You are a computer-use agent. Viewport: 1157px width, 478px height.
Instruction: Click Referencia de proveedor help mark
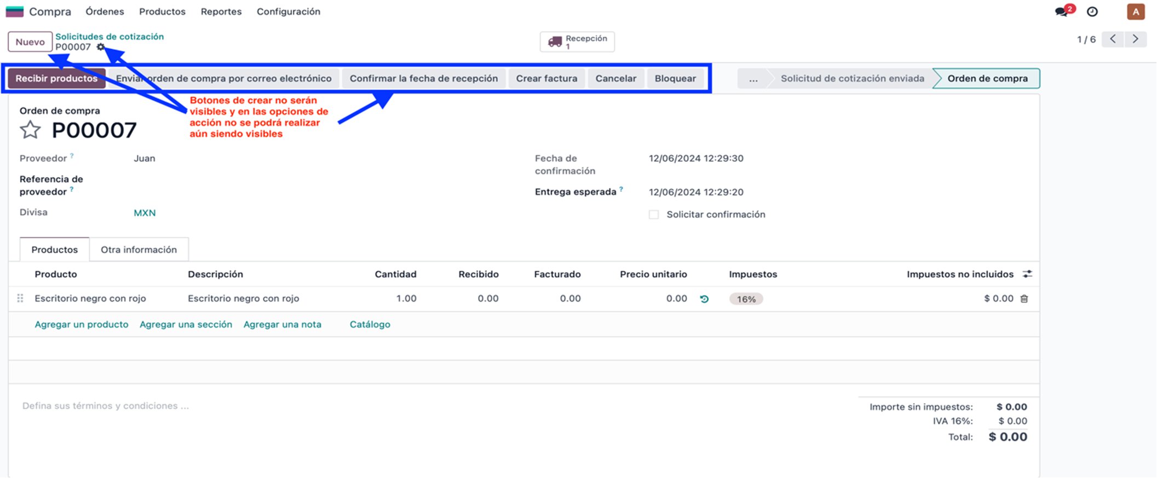click(x=71, y=189)
